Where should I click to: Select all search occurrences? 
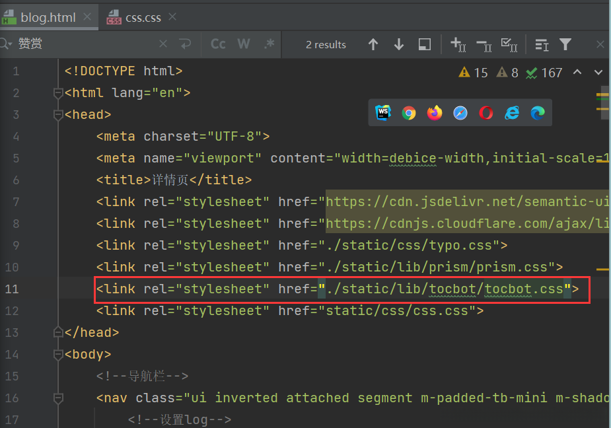(509, 45)
